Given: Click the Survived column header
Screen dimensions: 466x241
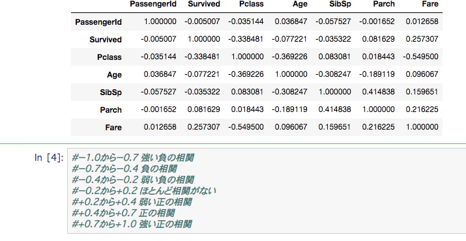Looking at the screenshot, I should click(204, 4).
